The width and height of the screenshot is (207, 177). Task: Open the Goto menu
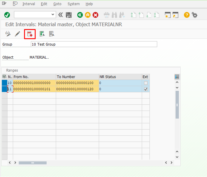click(x=57, y=4)
